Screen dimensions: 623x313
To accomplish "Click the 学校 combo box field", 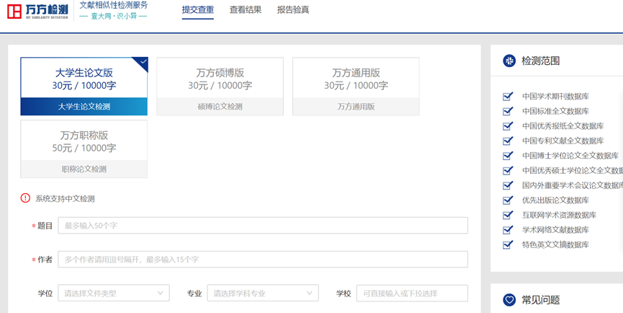I will click(412, 293).
